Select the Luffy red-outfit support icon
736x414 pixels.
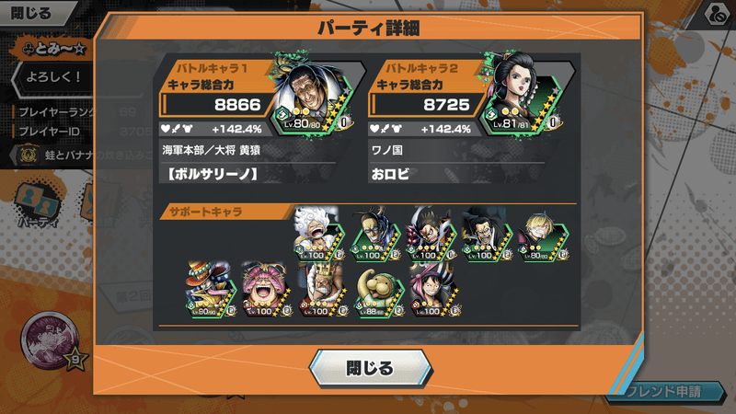pos(434,290)
